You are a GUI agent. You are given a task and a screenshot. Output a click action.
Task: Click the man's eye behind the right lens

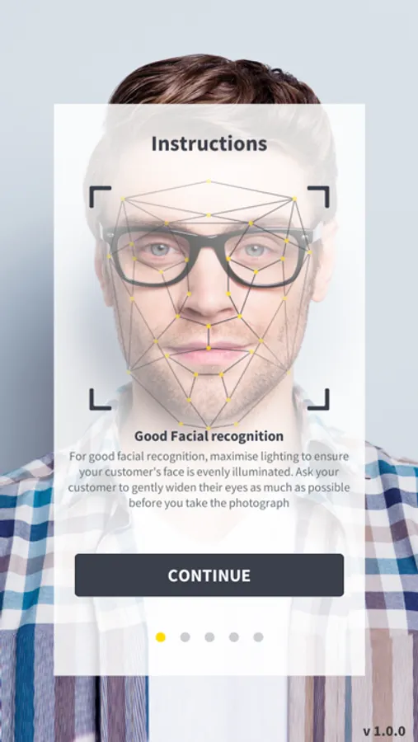[x=255, y=250]
